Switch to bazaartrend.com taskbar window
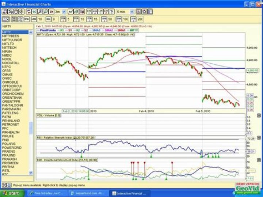This screenshot has width=263, height=197. 88,193
